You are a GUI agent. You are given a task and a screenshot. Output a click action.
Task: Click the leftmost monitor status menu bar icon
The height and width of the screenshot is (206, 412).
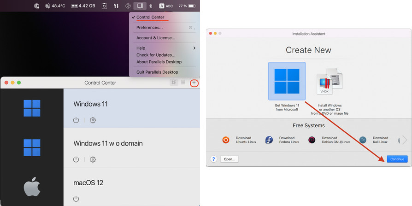pyautogui.click(x=37, y=6)
